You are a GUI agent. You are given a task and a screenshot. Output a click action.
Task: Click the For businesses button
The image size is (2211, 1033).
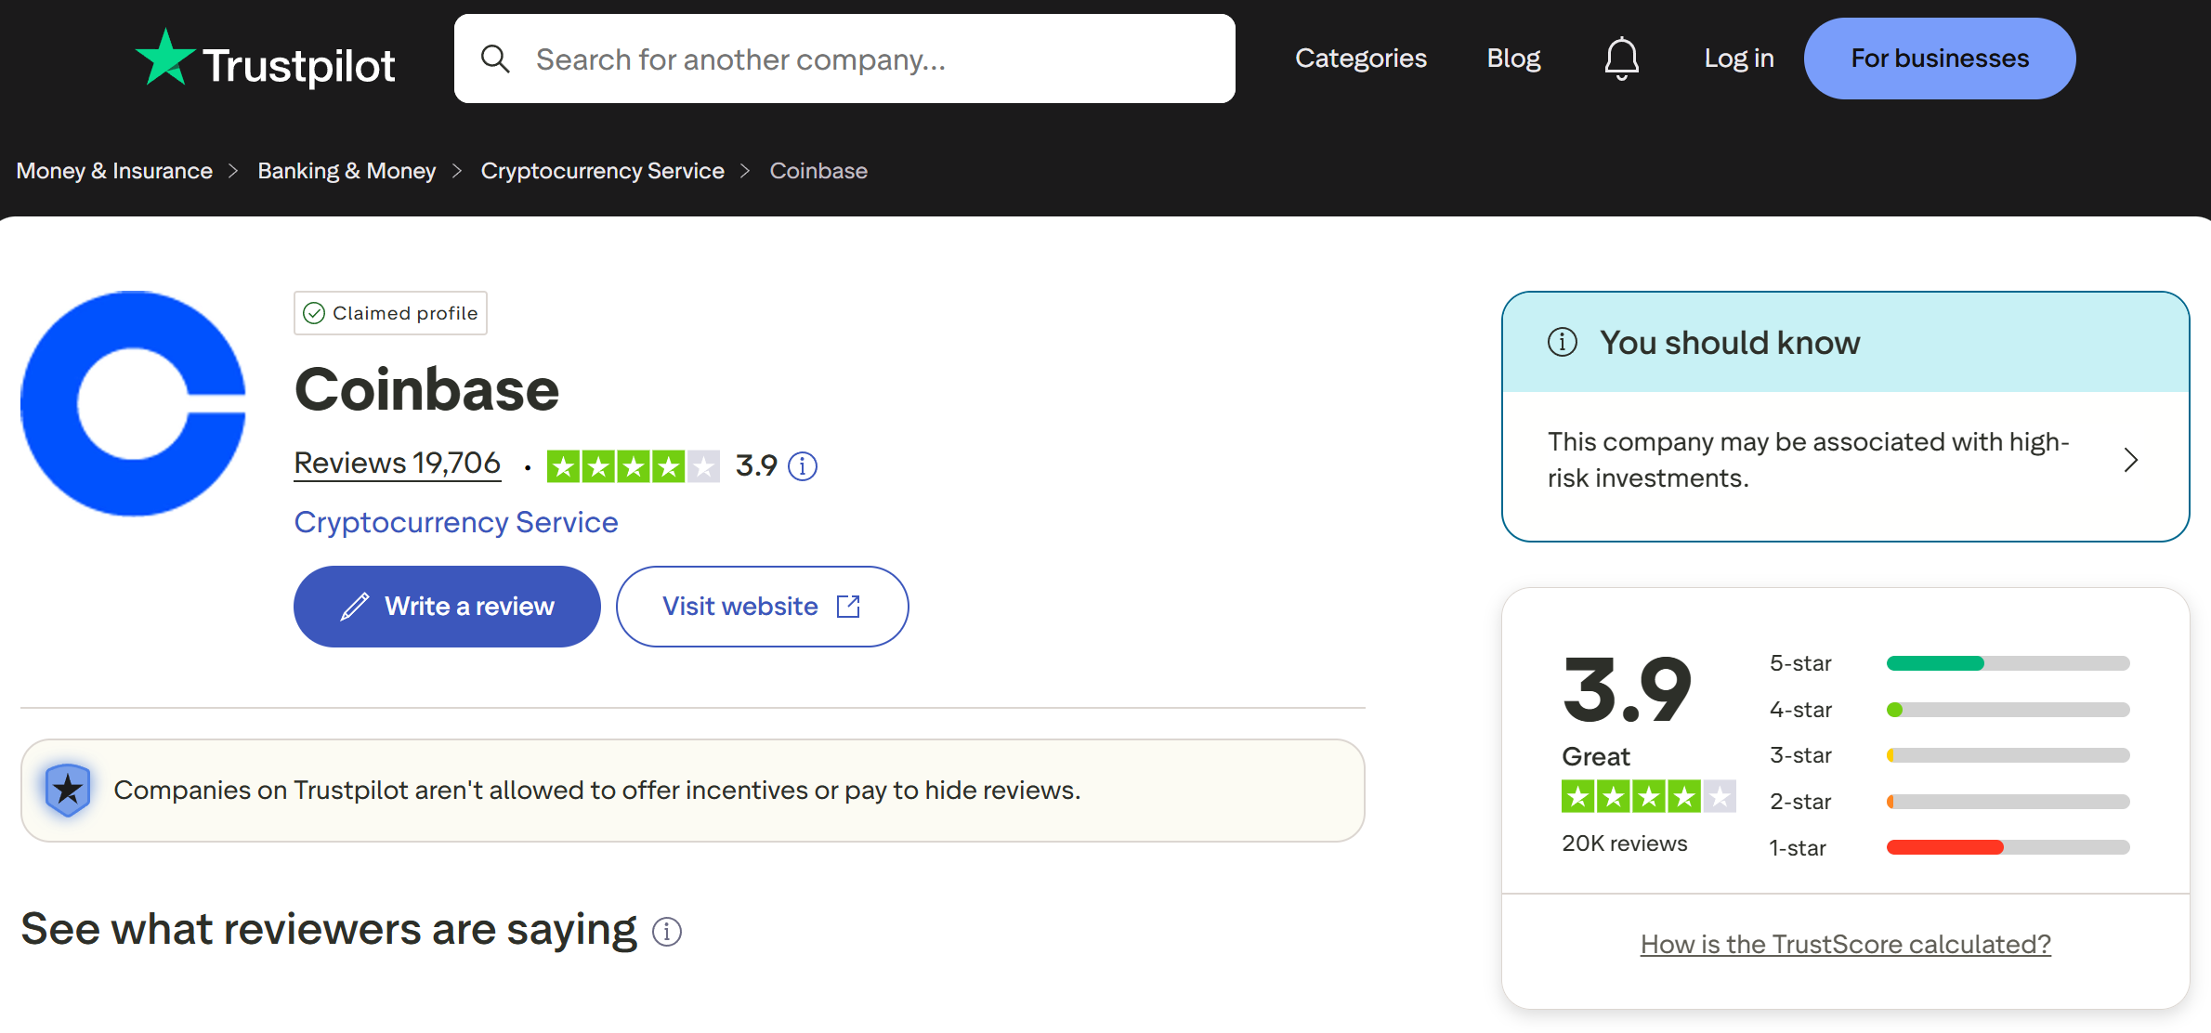pyautogui.click(x=1940, y=59)
